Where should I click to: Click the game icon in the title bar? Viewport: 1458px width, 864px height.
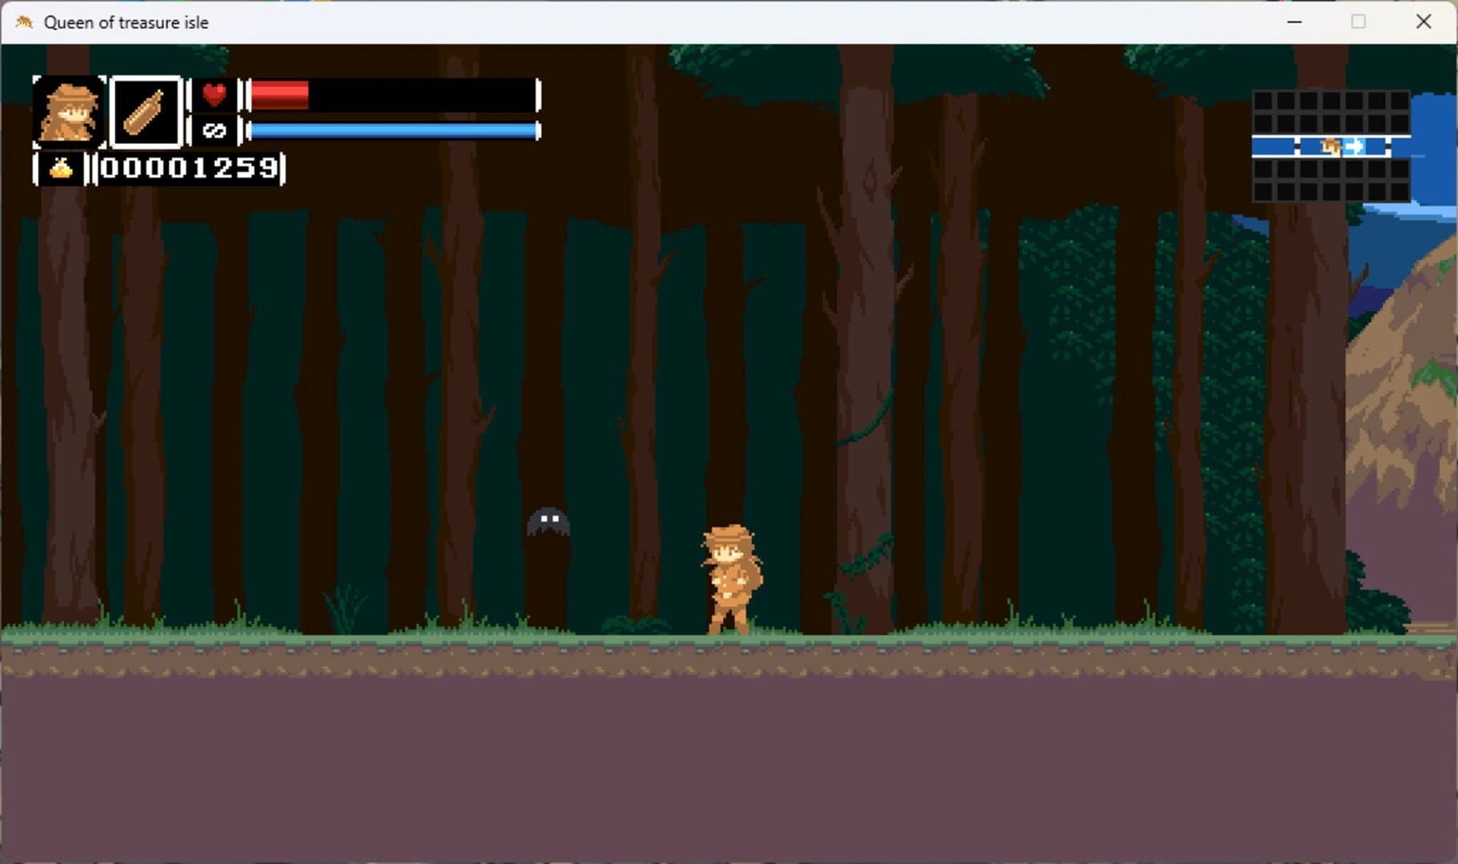click(24, 22)
